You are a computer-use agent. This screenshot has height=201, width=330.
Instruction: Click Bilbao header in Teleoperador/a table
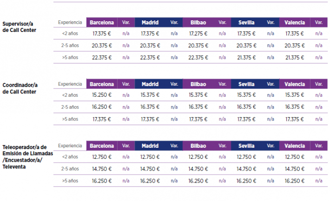[x=198, y=145]
